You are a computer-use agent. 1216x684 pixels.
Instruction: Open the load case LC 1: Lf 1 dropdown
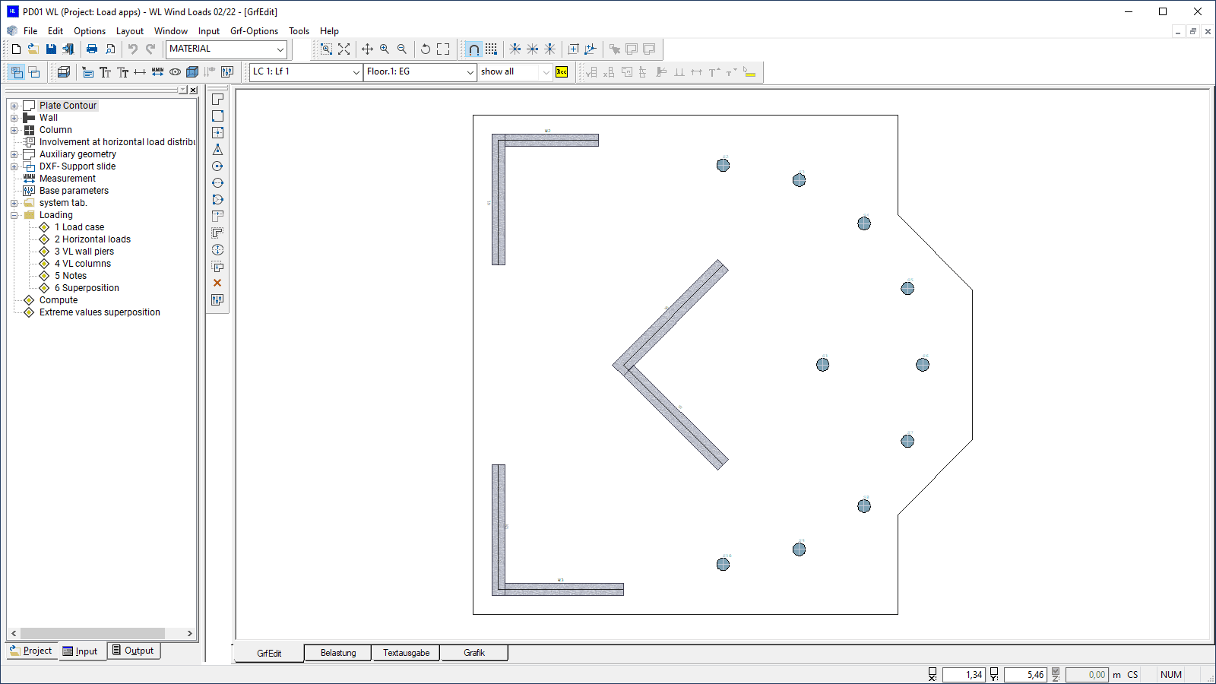pos(306,71)
